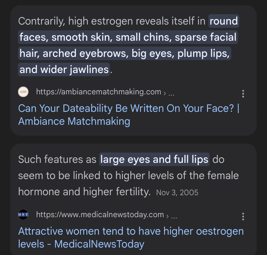Click 'hormone and higher fertility.' snippet text
The width and height of the screenshot is (267, 255).
click(x=84, y=192)
